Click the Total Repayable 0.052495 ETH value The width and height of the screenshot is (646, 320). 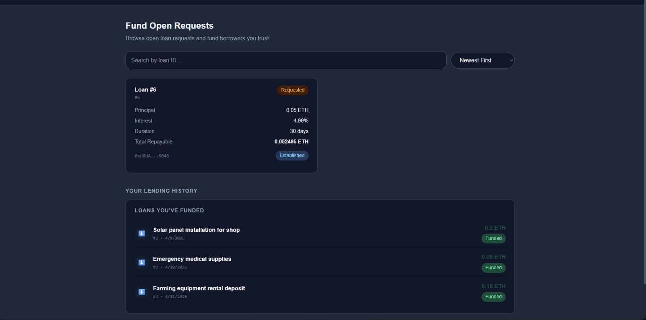click(291, 142)
